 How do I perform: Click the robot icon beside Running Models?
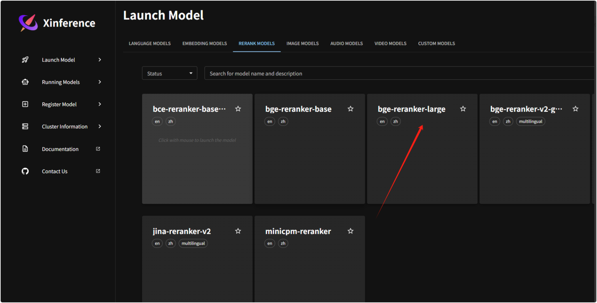pos(25,82)
